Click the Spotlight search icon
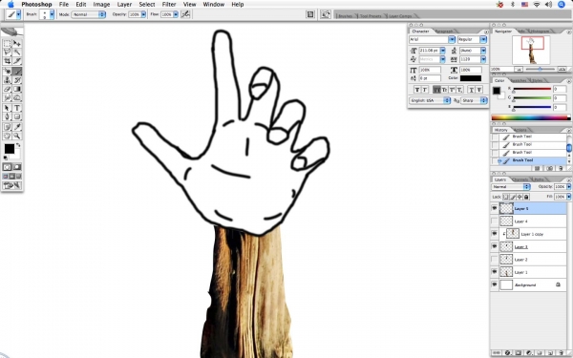 [x=562, y=5]
